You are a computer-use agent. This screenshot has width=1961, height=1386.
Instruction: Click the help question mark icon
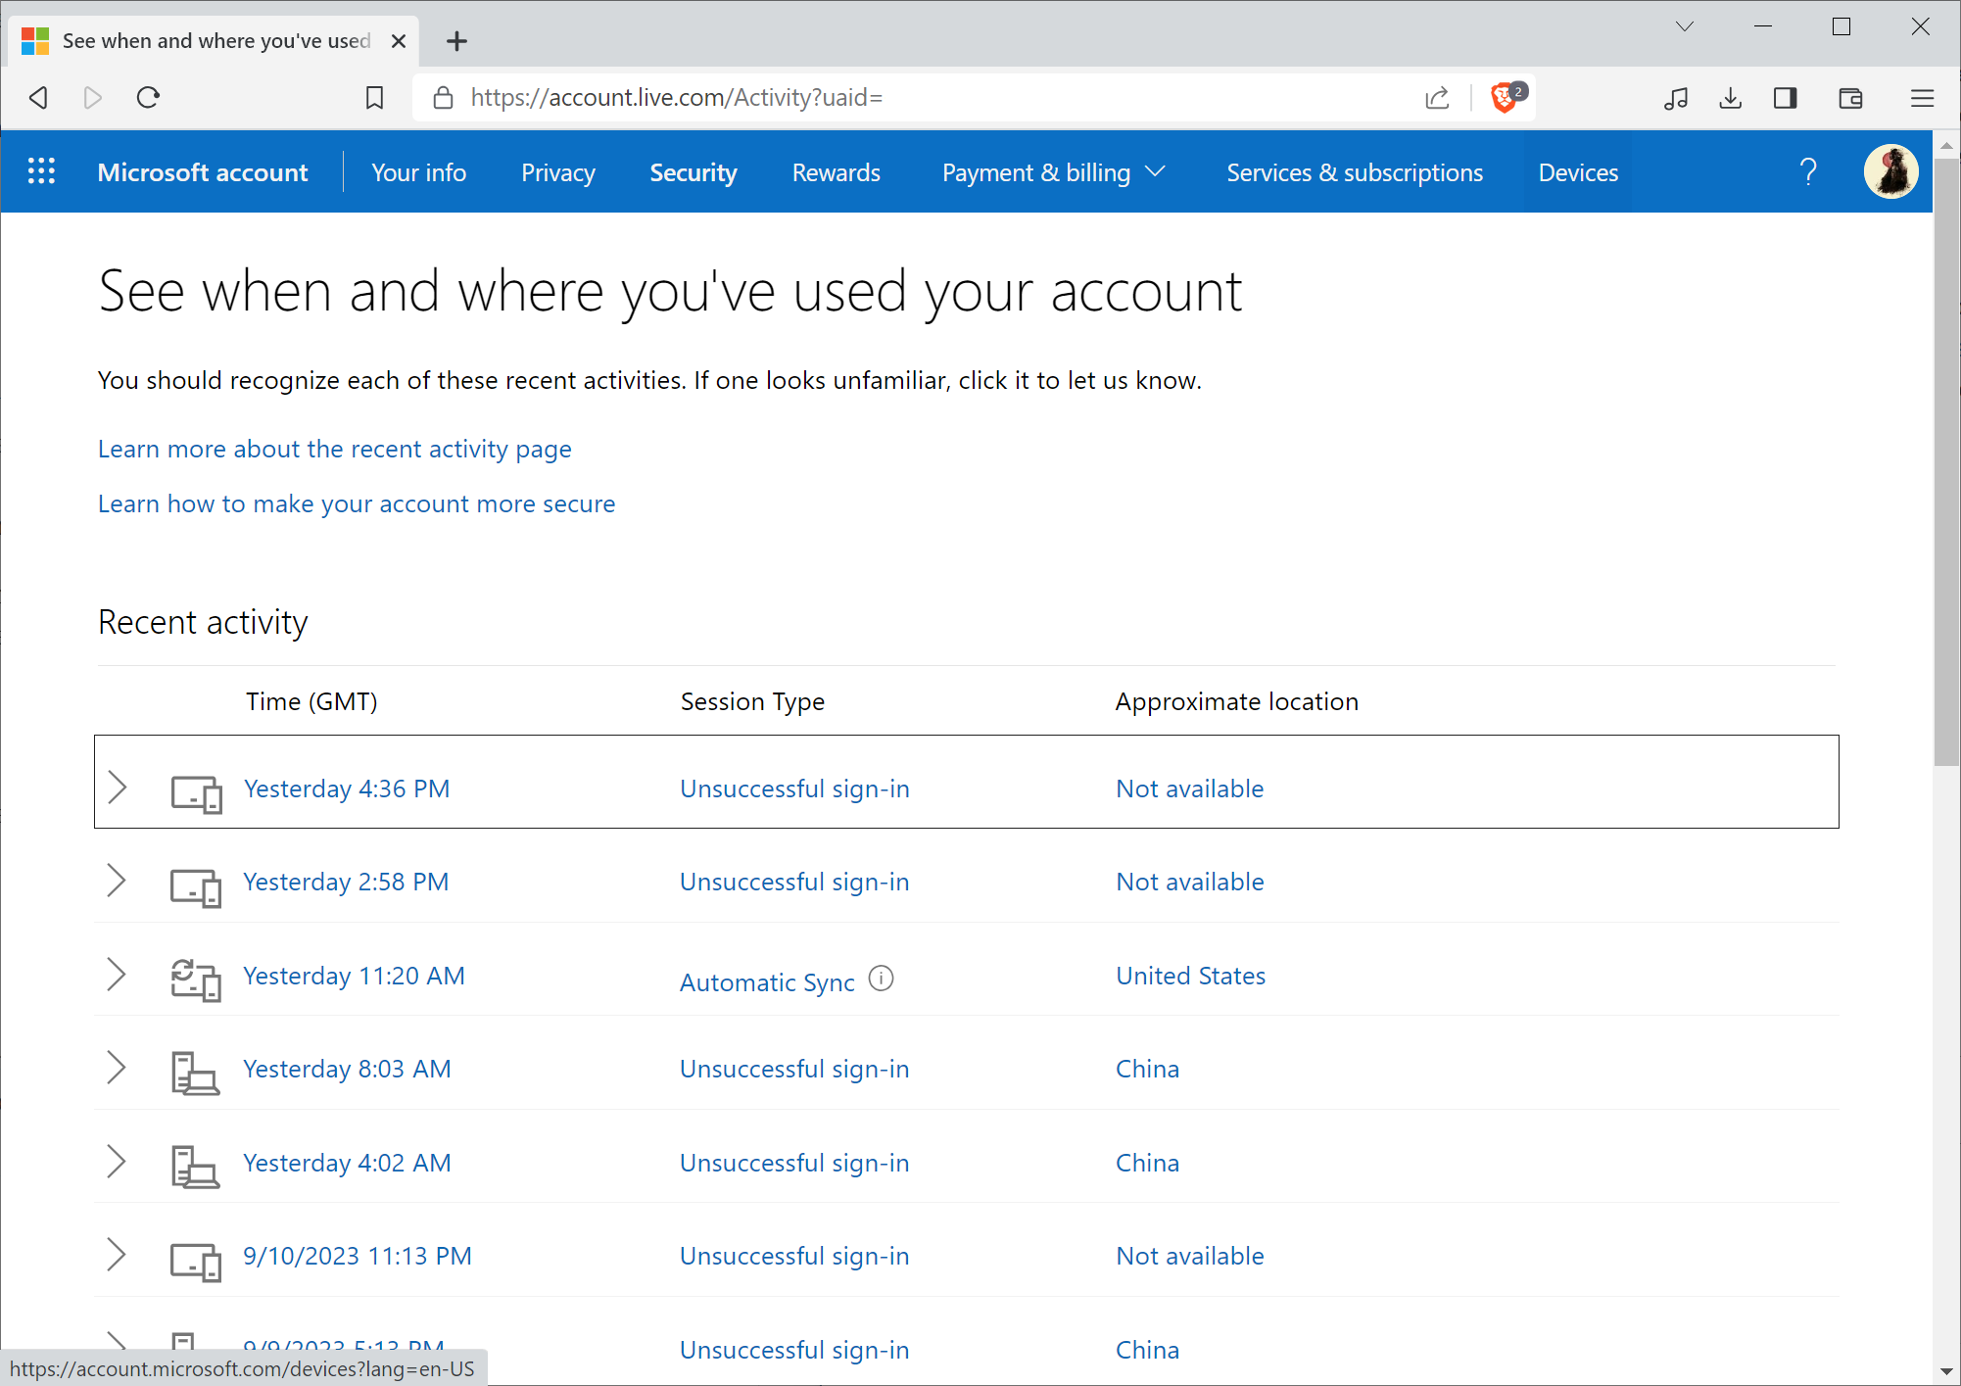point(1809,171)
